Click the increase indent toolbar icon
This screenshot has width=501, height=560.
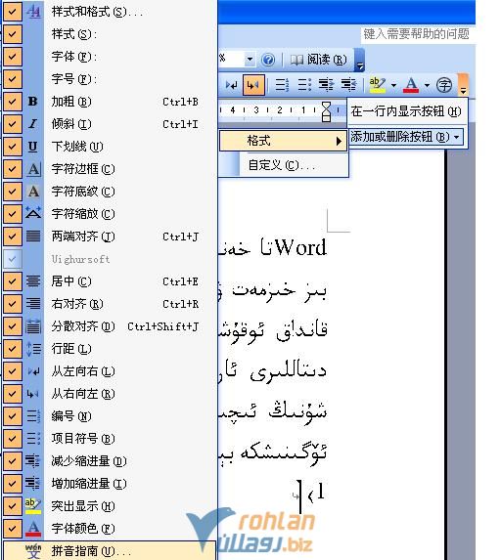tap(348, 85)
